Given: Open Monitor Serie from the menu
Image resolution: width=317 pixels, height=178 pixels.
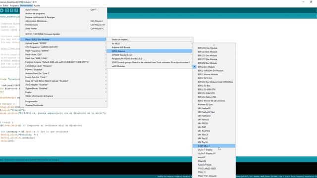Looking at the screenshot, I should pos(63,25).
